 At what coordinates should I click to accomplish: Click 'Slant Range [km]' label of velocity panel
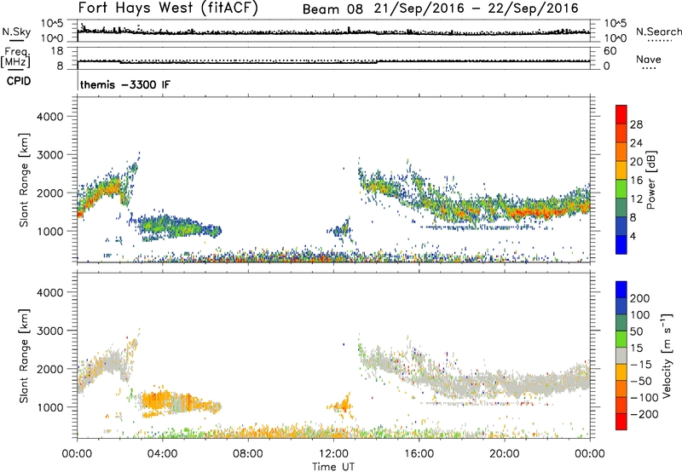(x=24, y=355)
